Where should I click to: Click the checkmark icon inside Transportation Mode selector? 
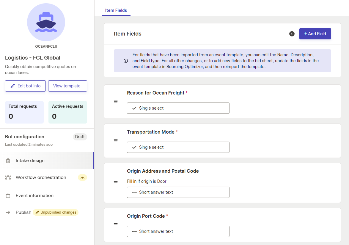pyautogui.click(x=134, y=147)
